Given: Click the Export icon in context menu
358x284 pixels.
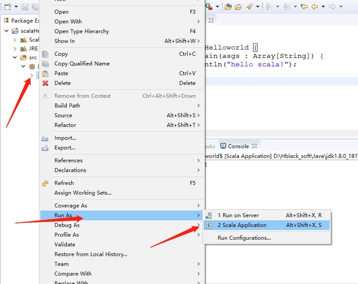Looking at the screenshot, I should 45,148.
